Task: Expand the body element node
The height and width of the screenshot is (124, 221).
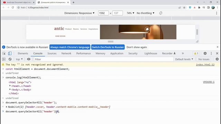Action: [10, 89]
